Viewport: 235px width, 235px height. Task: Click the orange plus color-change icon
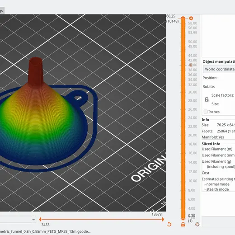191,19
